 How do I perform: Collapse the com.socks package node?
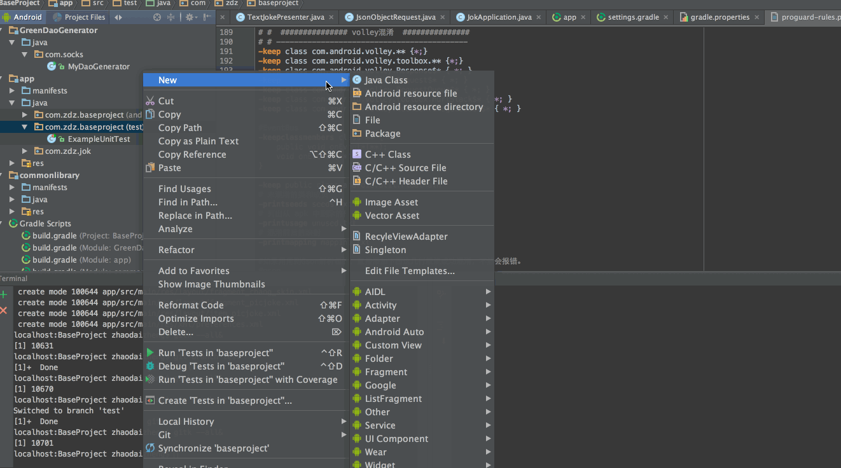tap(24, 54)
